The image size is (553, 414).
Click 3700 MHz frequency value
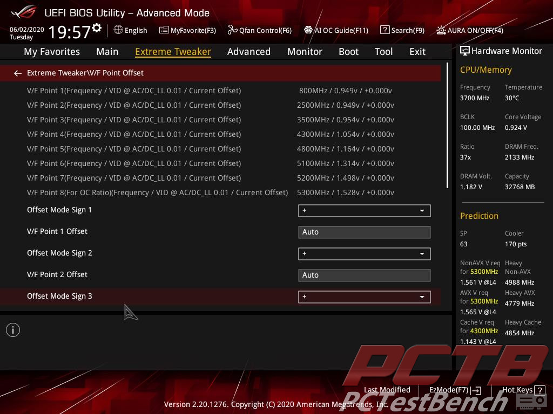pyautogui.click(x=474, y=98)
